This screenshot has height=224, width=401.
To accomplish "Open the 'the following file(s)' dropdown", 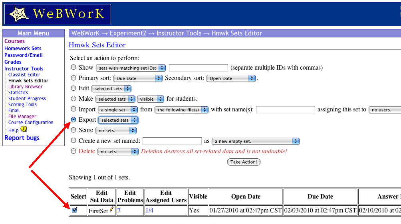I will click(181, 110).
